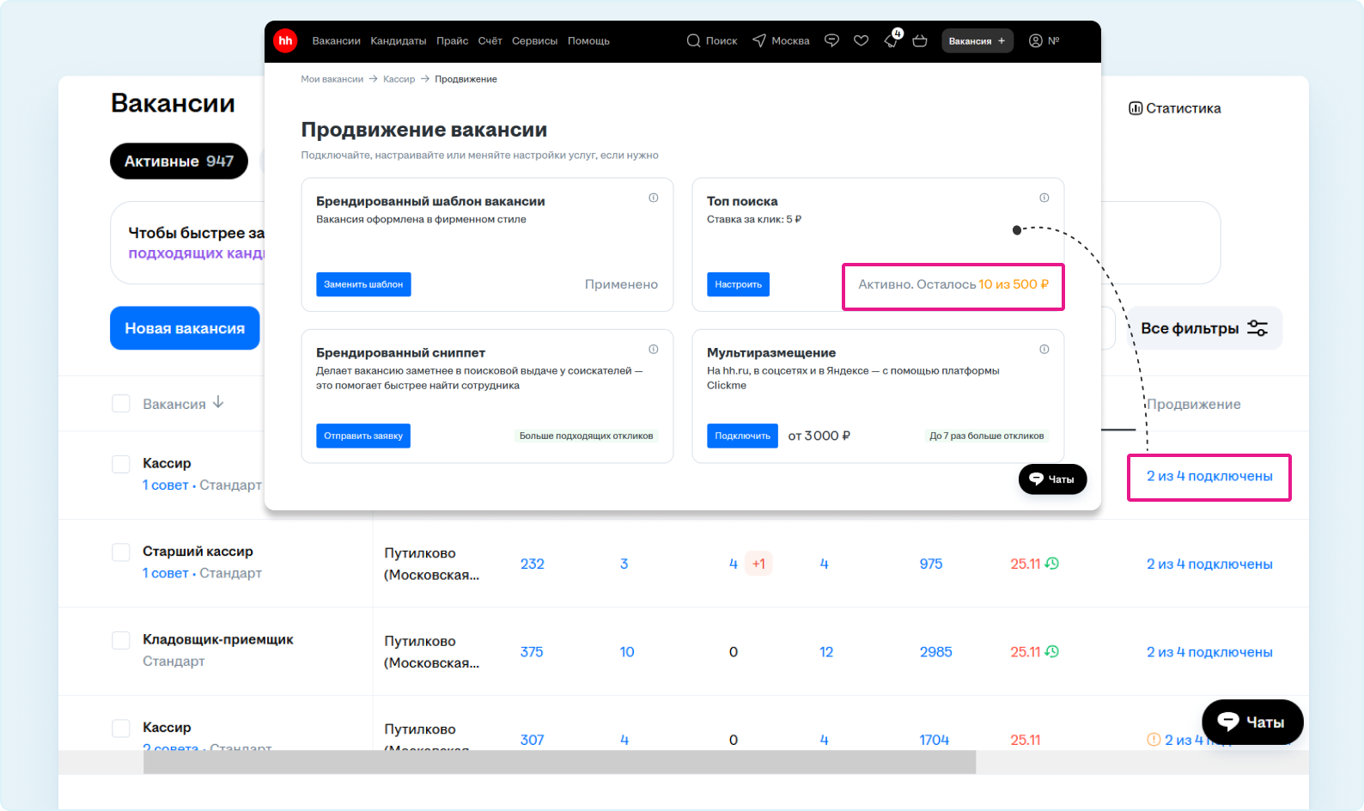Open Кандидаты in top menu

tap(398, 40)
